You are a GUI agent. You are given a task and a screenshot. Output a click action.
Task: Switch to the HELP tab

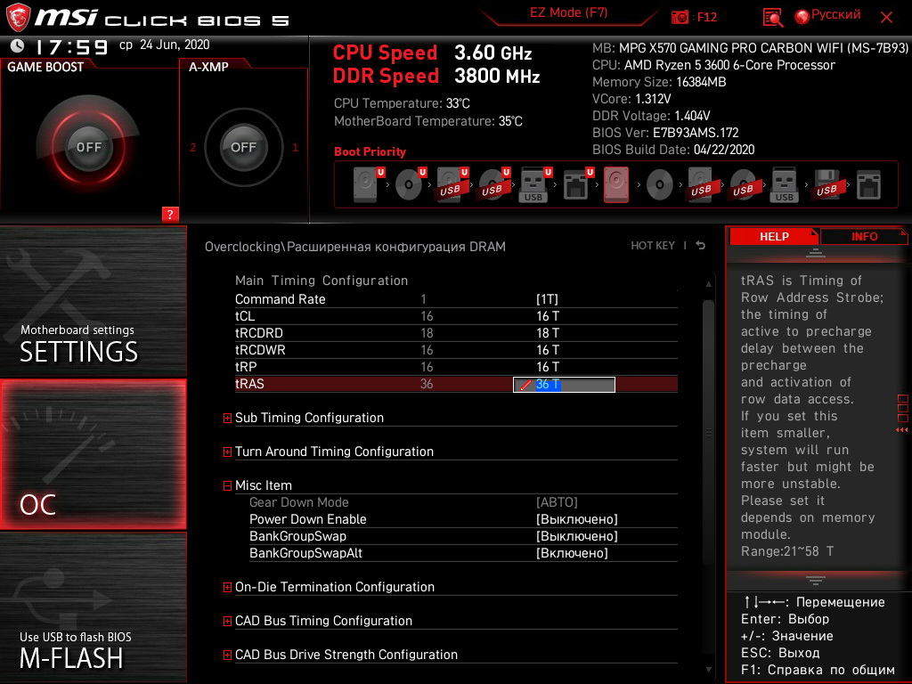click(x=774, y=236)
